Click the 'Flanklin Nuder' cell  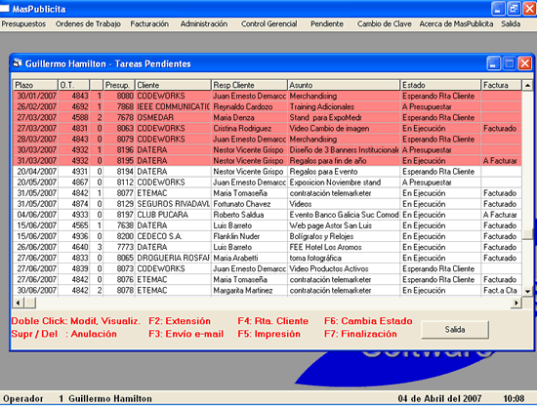click(x=249, y=236)
